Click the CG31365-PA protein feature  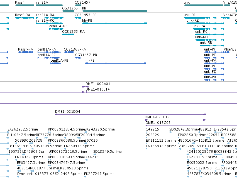pos(69,52)
